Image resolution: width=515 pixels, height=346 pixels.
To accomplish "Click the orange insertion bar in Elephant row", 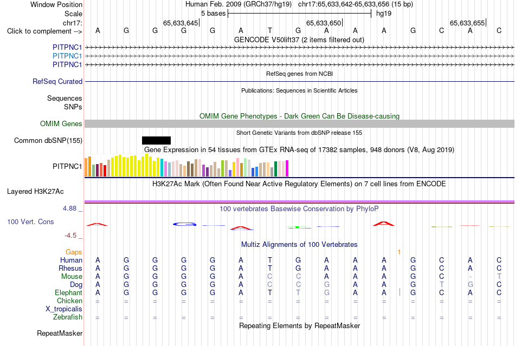I will point(400,292).
